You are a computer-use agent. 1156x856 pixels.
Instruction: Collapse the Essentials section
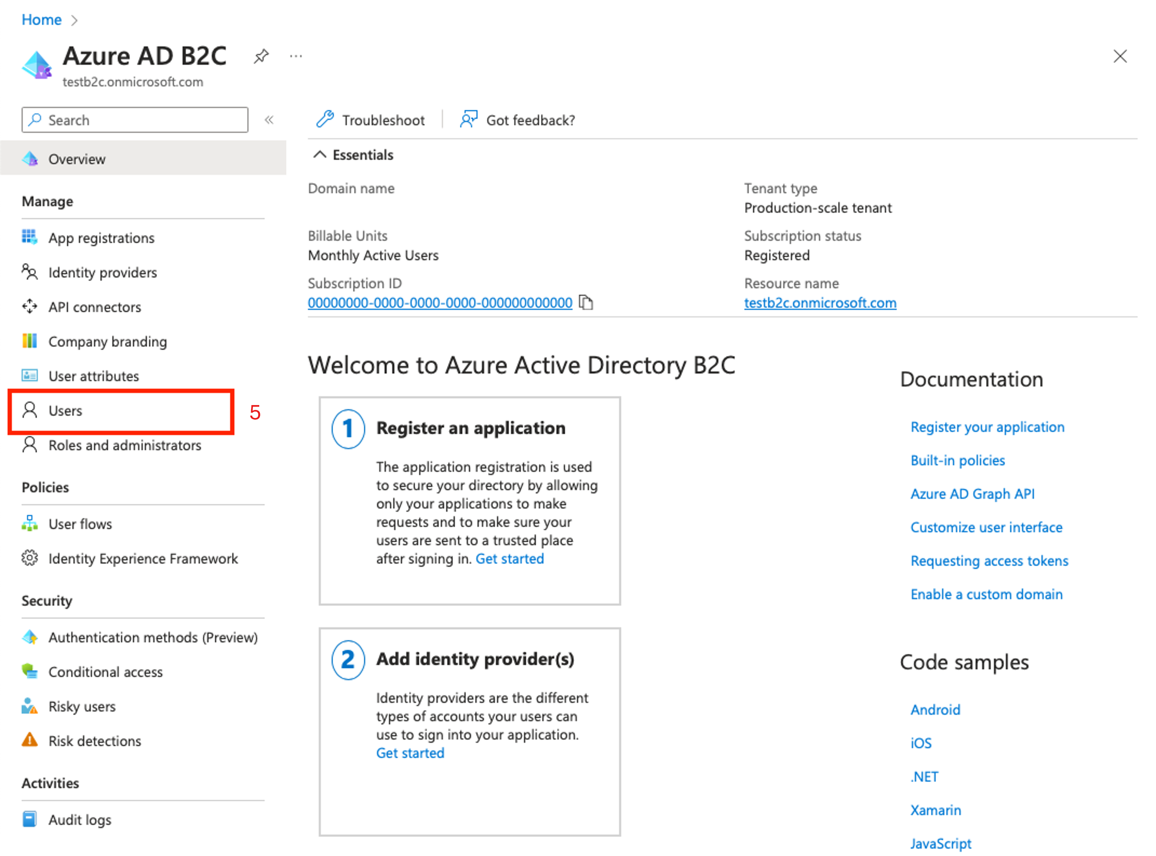point(320,154)
